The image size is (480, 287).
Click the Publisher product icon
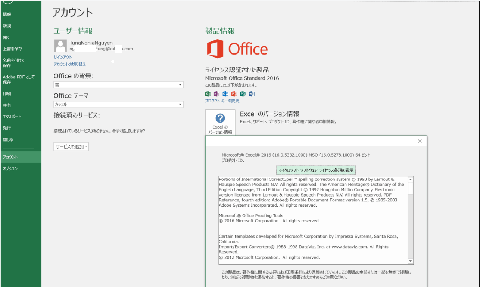[x=243, y=94]
